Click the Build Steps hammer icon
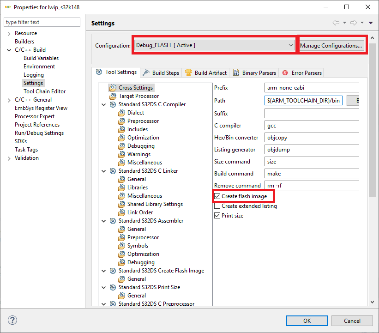The image size is (379, 333). [146, 73]
